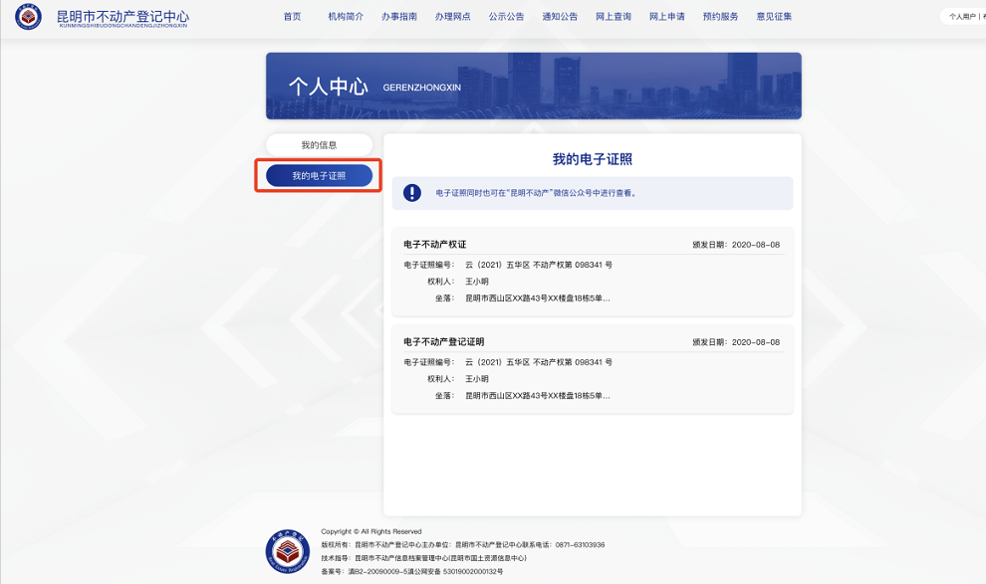
Task: Click the footer real estate registration emblem
Action: coord(287,550)
